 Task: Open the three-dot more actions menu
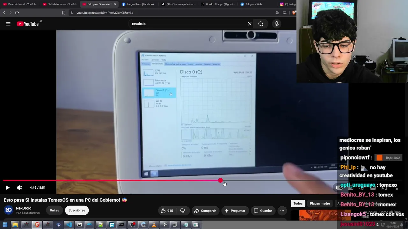pos(282,211)
